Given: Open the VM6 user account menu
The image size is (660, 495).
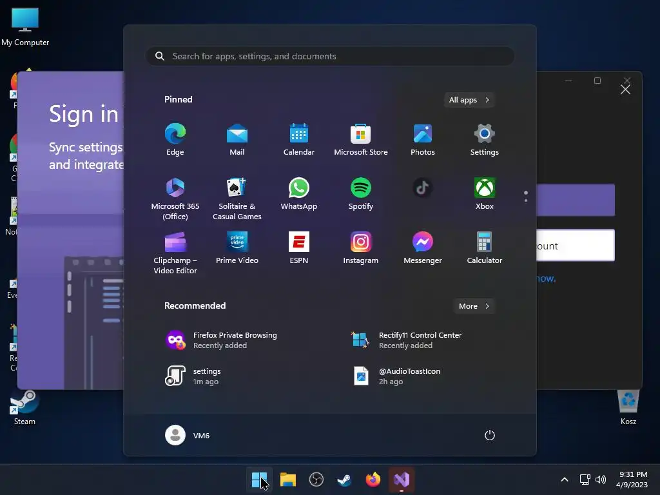Looking at the screenshot, I should (x=188, y=435).
